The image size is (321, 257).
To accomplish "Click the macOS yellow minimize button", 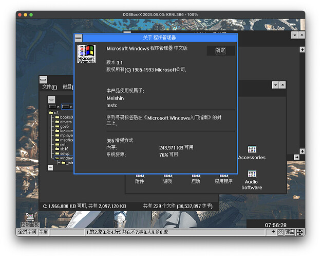I will coord(25,15).
